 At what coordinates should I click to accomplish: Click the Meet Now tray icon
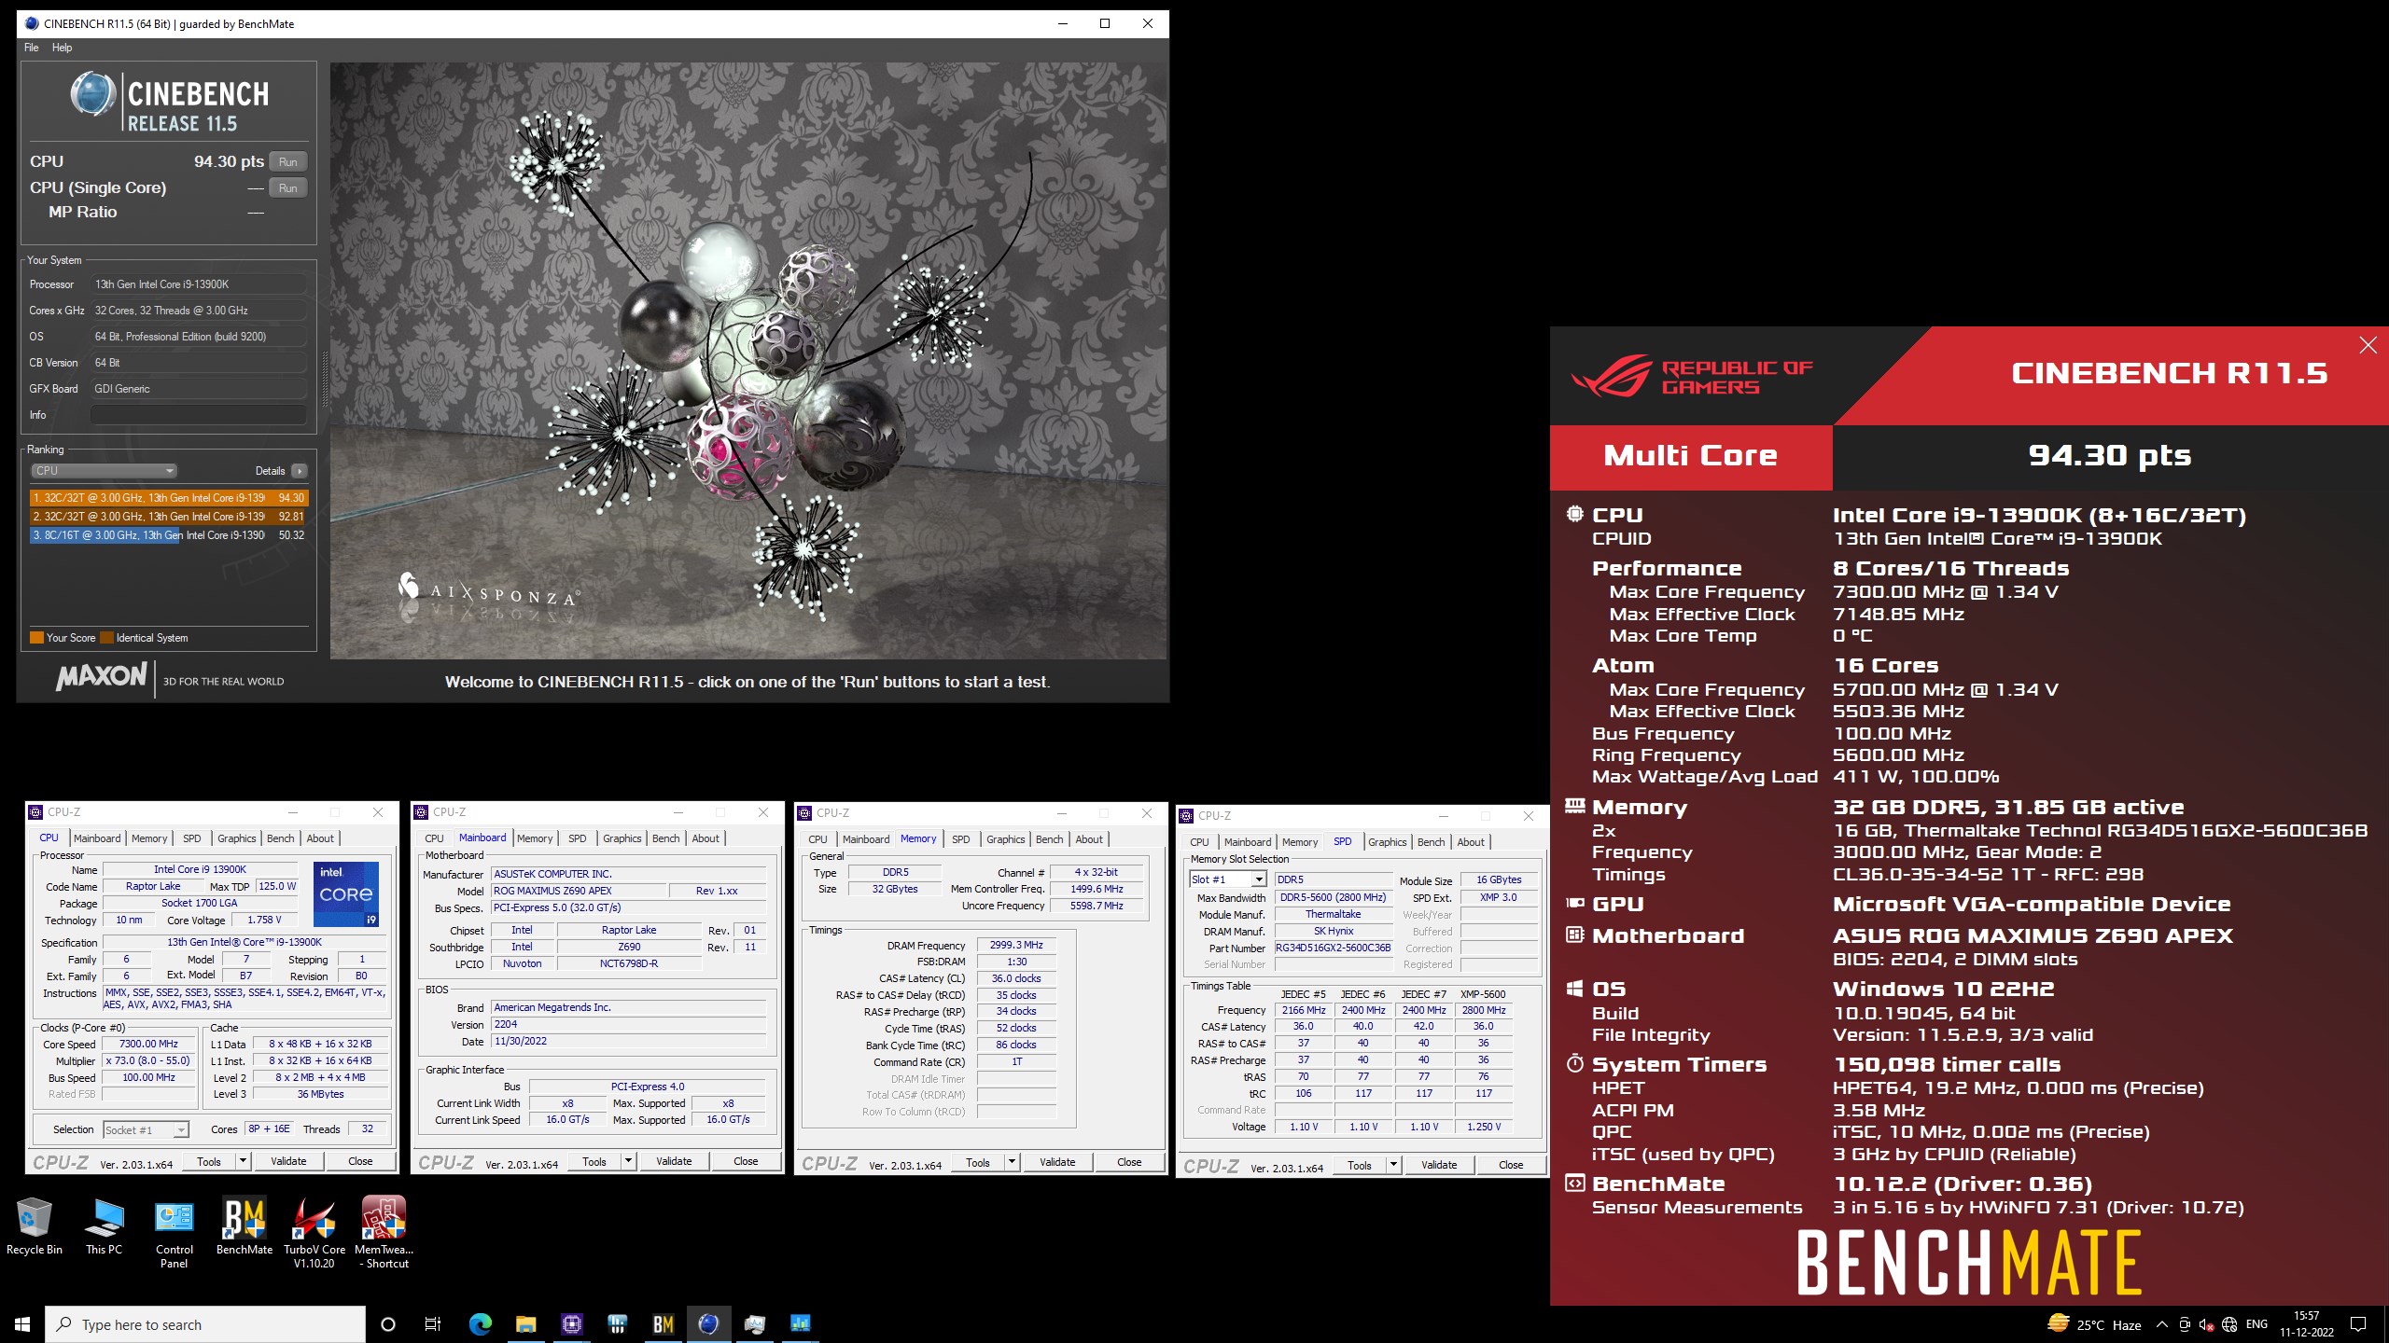(x=2185, y=1325)
